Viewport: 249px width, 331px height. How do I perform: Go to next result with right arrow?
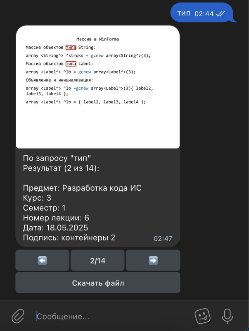[153, 260]
